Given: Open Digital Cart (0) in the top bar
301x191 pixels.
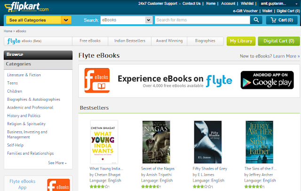Looking at the screenshot, I should pyautogui.click(x=288, y=11).
